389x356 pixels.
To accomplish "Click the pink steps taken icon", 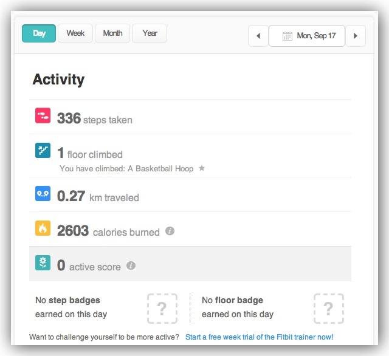I will click(43, 115).
